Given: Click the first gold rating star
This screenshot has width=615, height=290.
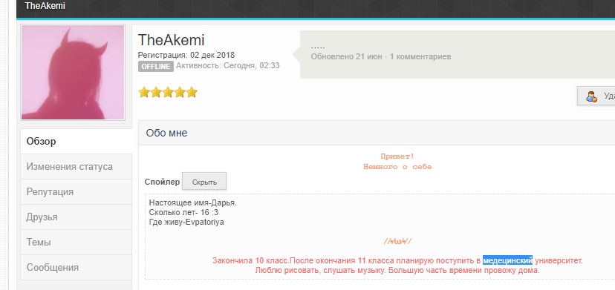Looking at the screenshot, I should point(144,93).
